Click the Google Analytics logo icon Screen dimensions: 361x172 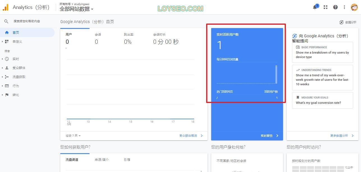[x=5, y=7]
